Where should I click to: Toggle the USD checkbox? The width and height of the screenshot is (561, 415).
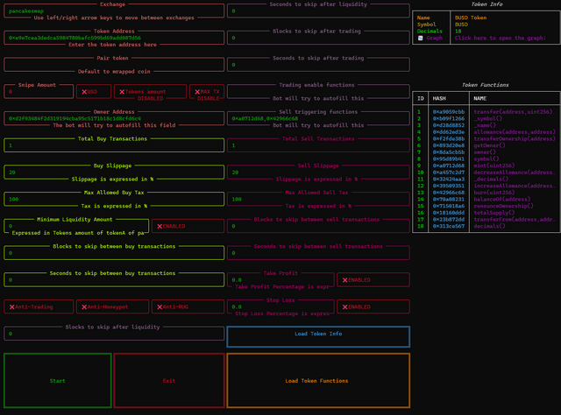pos(94,92)
